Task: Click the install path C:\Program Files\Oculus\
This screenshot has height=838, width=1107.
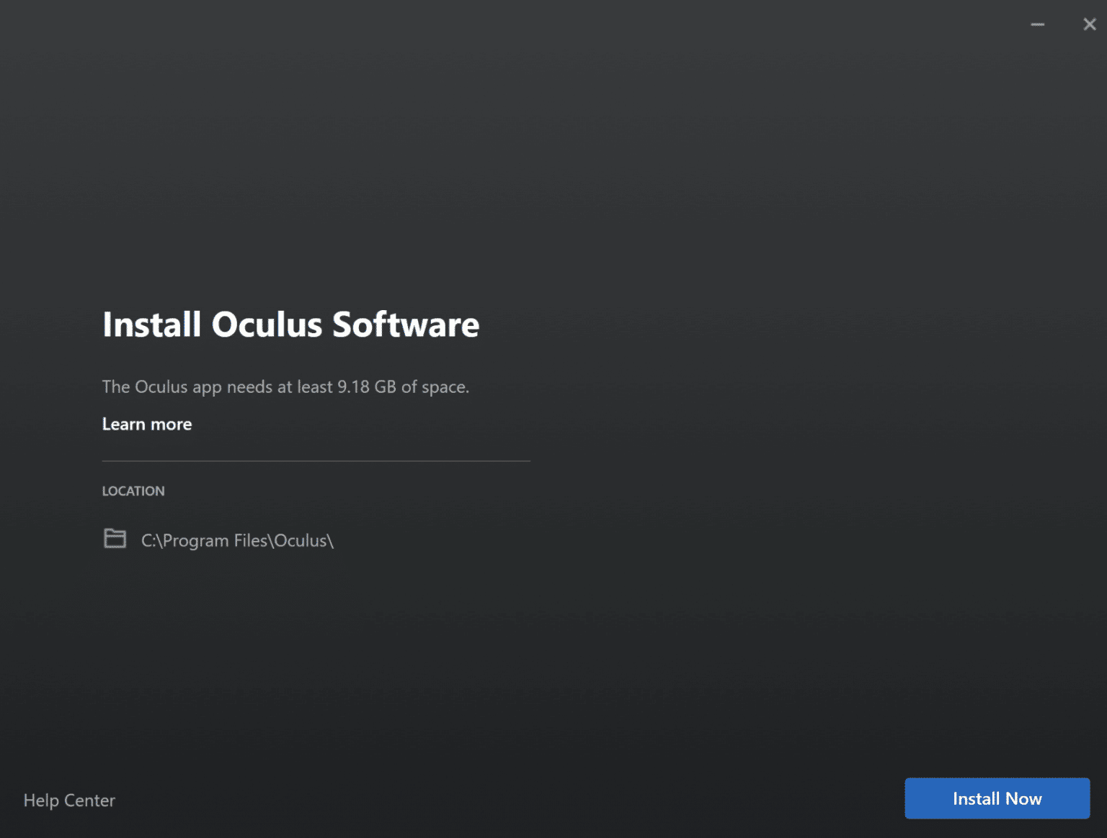Action: tap(238, 540)
